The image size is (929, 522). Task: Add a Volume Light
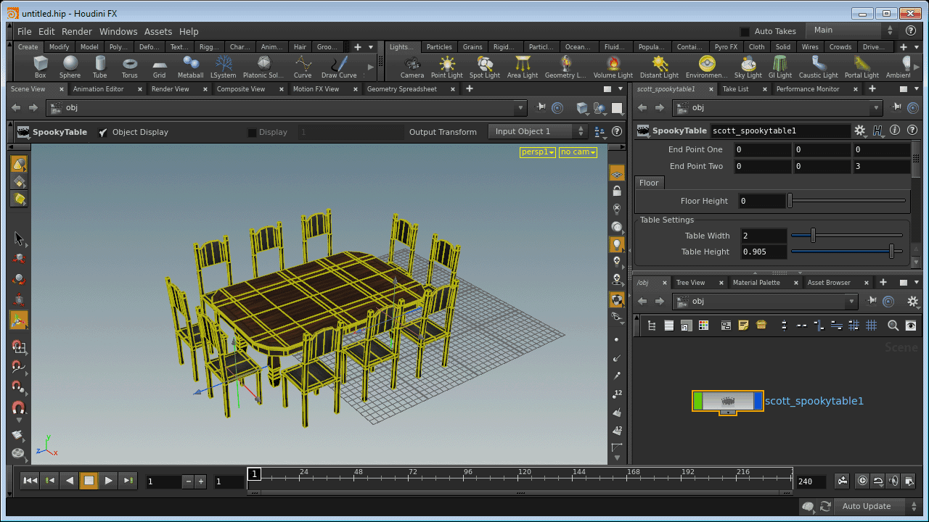[x=613, y=67]
